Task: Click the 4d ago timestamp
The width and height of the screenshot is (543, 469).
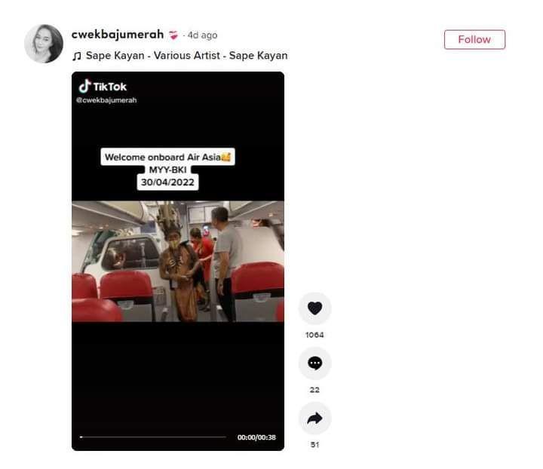Action: coord(202,35)
